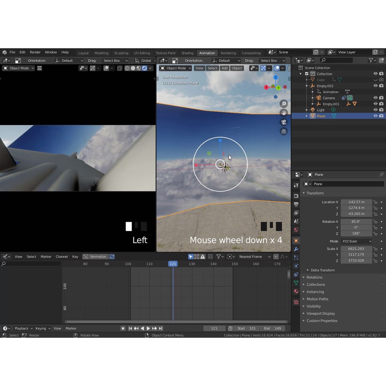Click the pan view hand icon
This screenshot has width=386, height=386.
click(x=284, y=113)
